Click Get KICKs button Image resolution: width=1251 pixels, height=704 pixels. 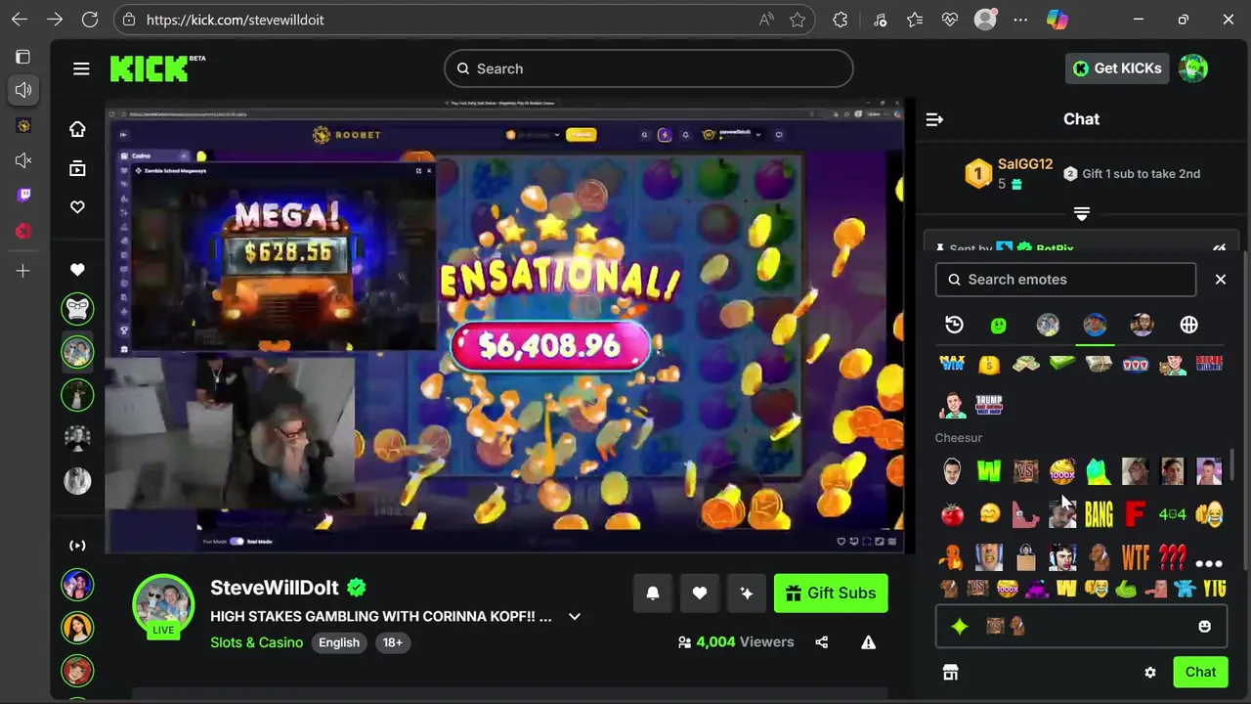pos(1117,68)
